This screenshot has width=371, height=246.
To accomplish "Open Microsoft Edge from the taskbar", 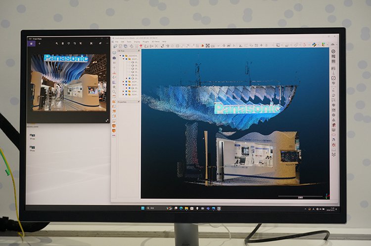I will click(181, 208).
